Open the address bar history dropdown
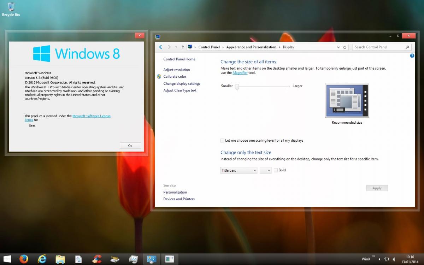This screenshot has height=265, width=424. pyautogui.click(x=339, y=47)
